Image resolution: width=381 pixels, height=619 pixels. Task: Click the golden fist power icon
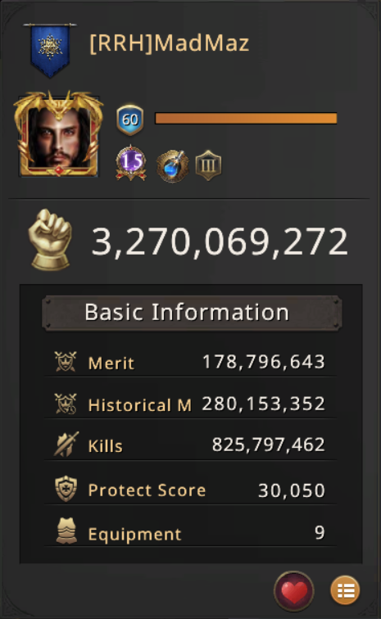pyautogui.click(x=51, y=240)
